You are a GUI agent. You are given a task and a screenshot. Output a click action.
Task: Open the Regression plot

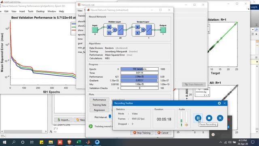99,110
